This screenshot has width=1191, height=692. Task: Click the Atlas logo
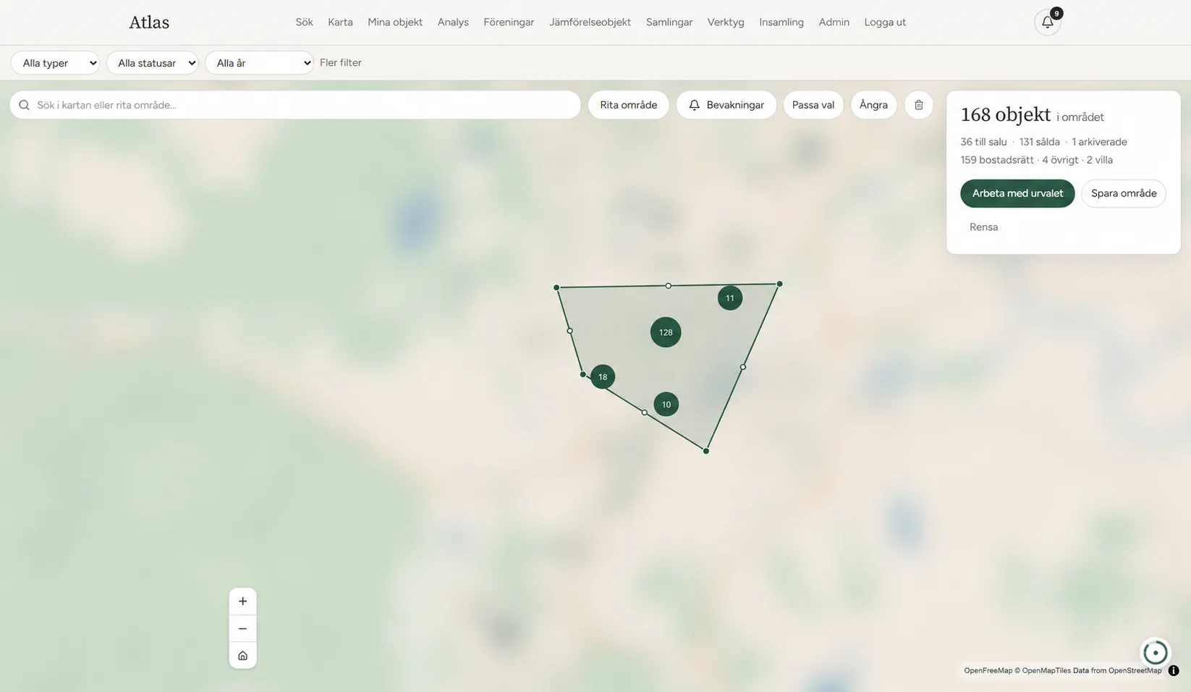point(149,22)
